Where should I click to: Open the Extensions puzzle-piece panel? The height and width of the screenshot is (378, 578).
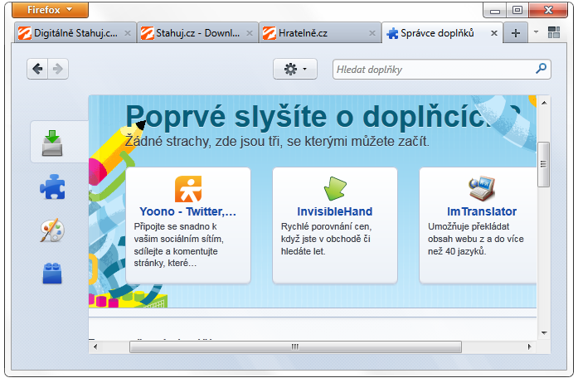pyautogui.click(x=52, y=187)
